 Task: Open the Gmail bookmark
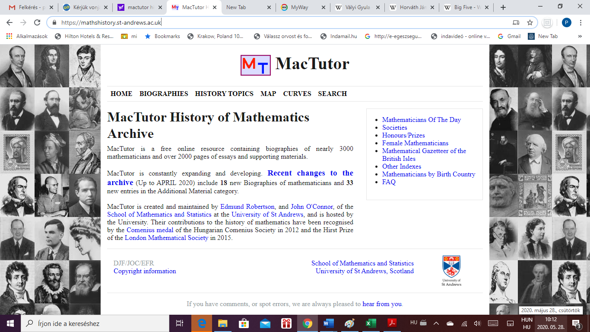509,36
